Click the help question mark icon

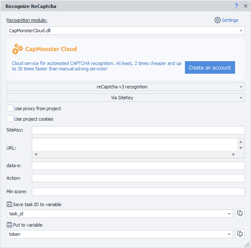[236, 6]
